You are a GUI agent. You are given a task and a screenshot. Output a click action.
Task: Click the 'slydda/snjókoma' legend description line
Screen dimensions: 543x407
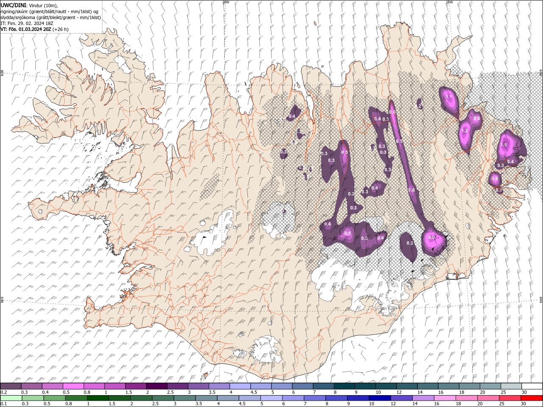(x=50, y=17)
